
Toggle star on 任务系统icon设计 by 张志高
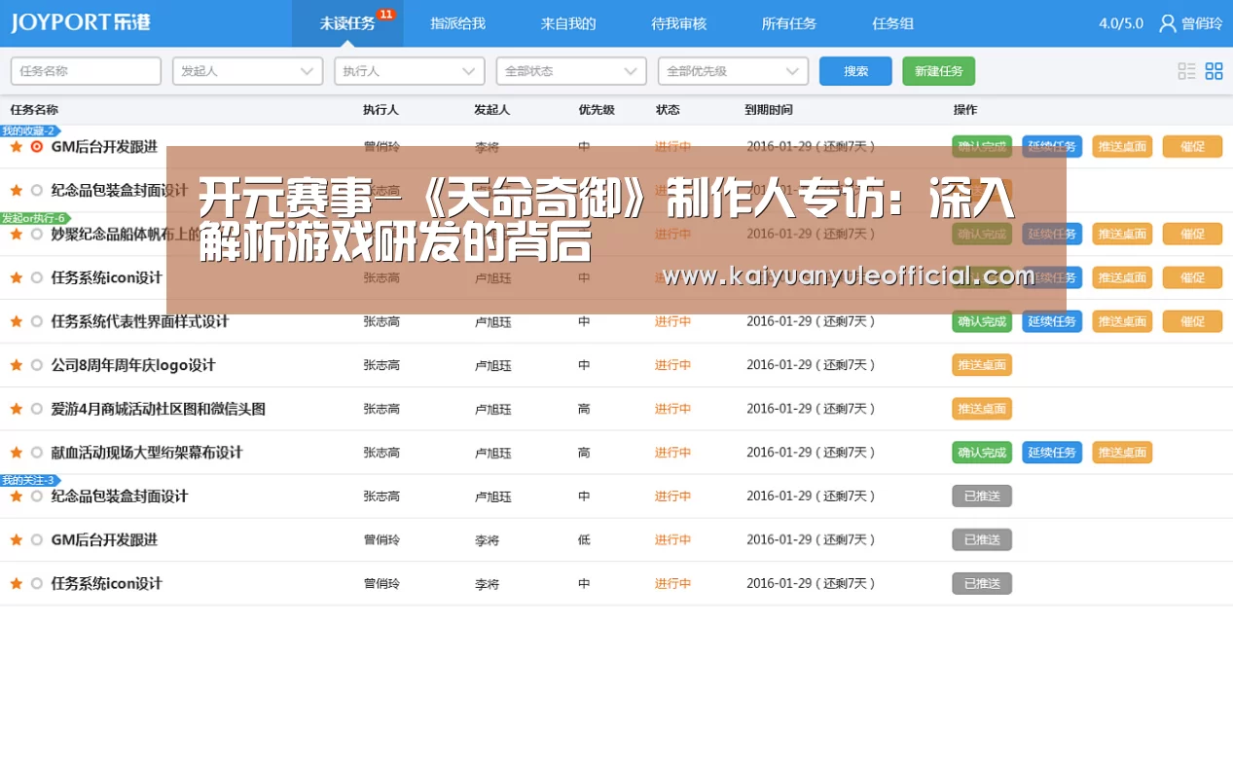tap(17, 278)
